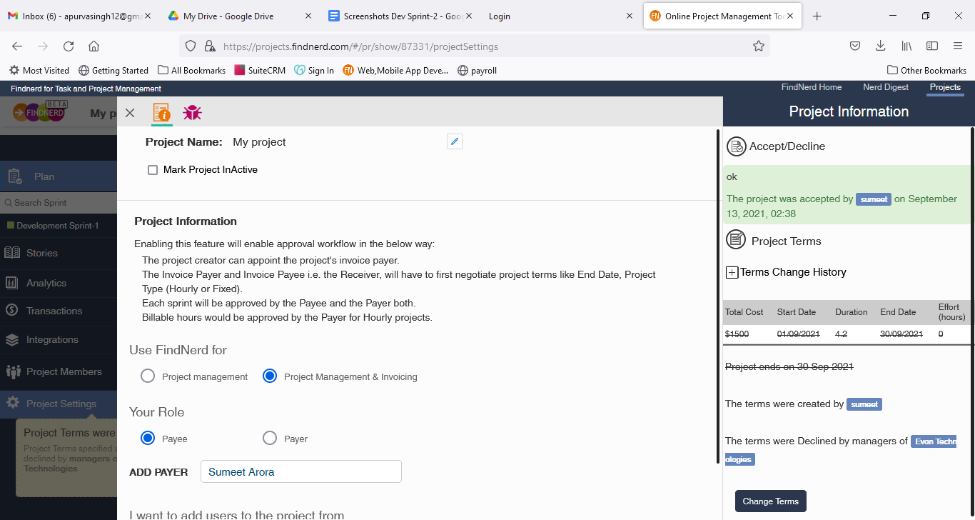Open the payroll bookmark
The image size is (975, 520).
click(x=478, y=70)
